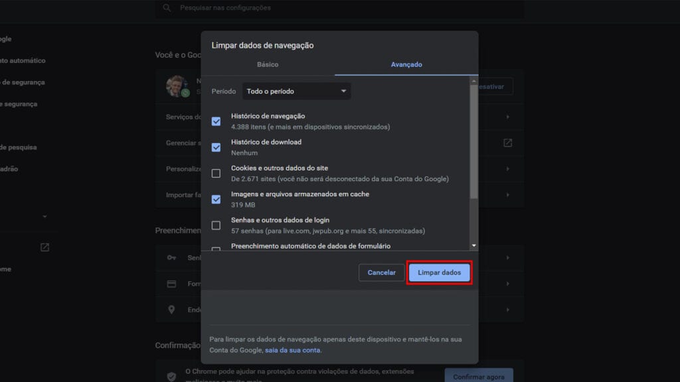Image resolution: width=680 pixels, height=382 pixels.
Task: Click the '319 MB' cache size text
Action: click(x=243, y=205)
